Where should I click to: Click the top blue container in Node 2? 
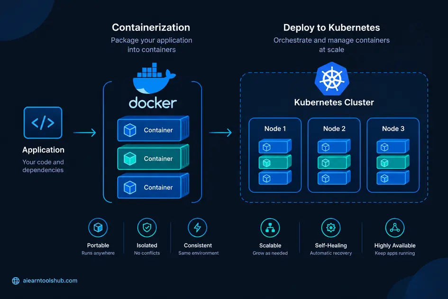(334, 146)
